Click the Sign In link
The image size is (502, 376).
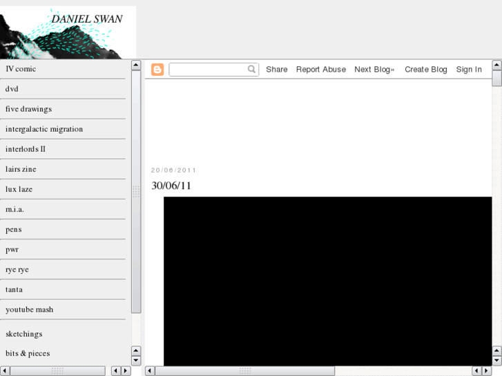tap(469, 70)
